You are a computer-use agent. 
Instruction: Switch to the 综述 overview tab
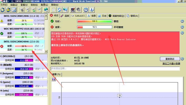[54, 16]
